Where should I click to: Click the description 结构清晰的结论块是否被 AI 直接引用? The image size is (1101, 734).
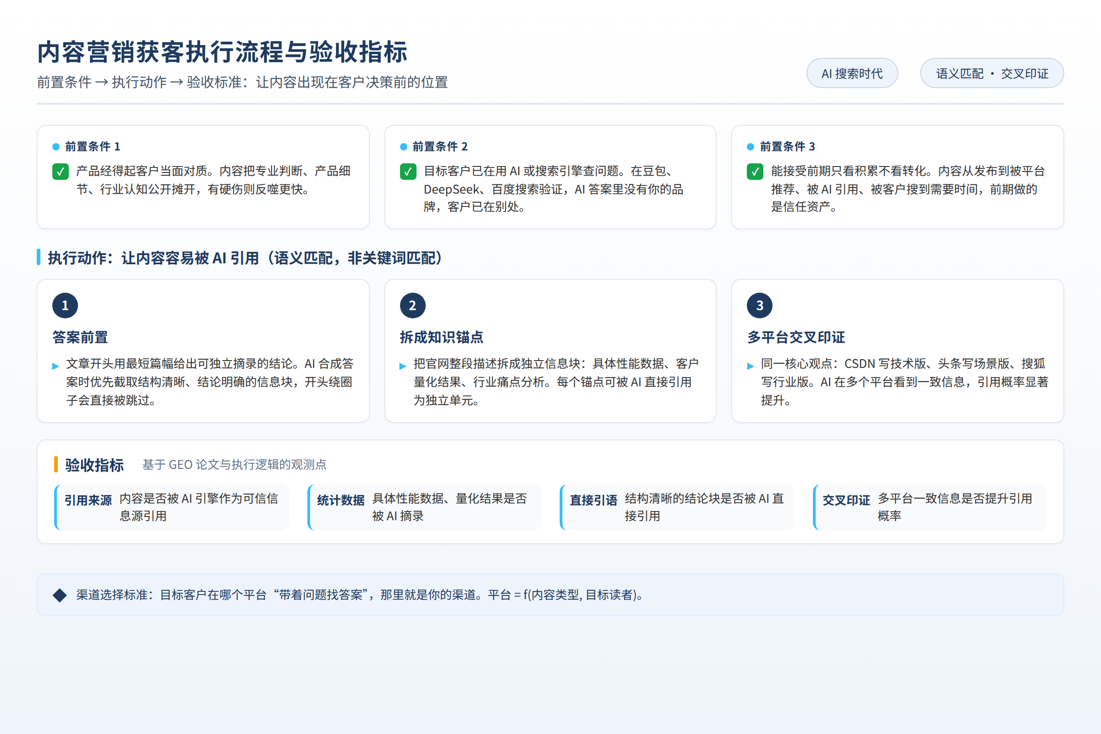704,507
